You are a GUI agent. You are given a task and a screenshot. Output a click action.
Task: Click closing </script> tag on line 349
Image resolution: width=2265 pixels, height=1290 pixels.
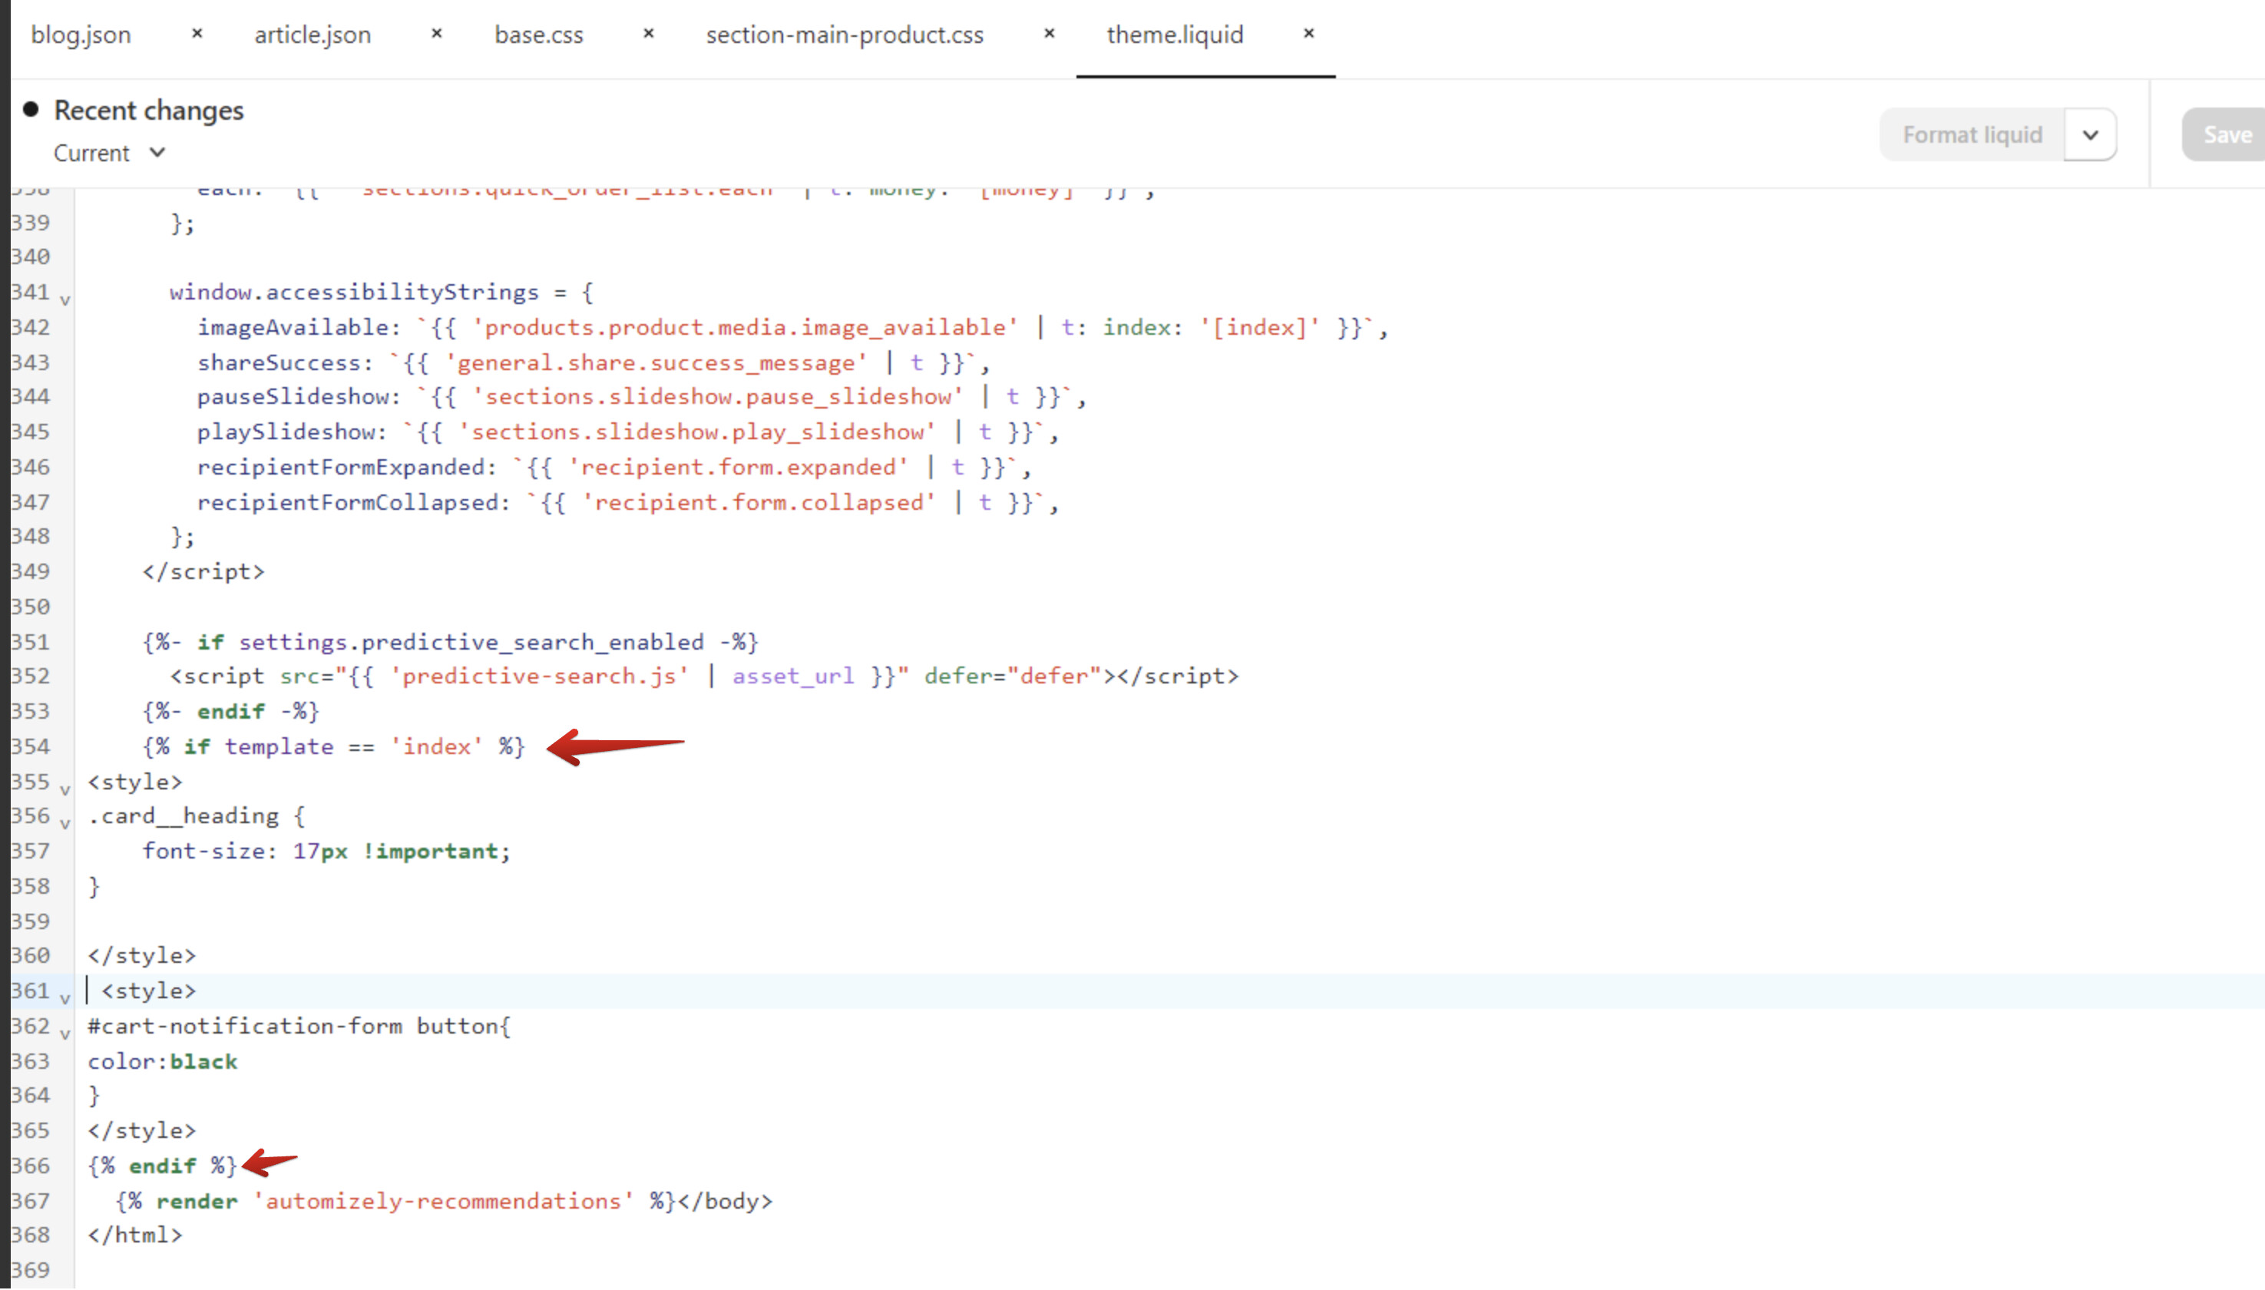[x=203, y=571]
